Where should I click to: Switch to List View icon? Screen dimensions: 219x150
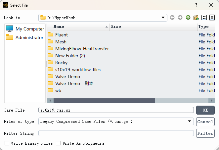pyautogui.click(x=204, y=18)
